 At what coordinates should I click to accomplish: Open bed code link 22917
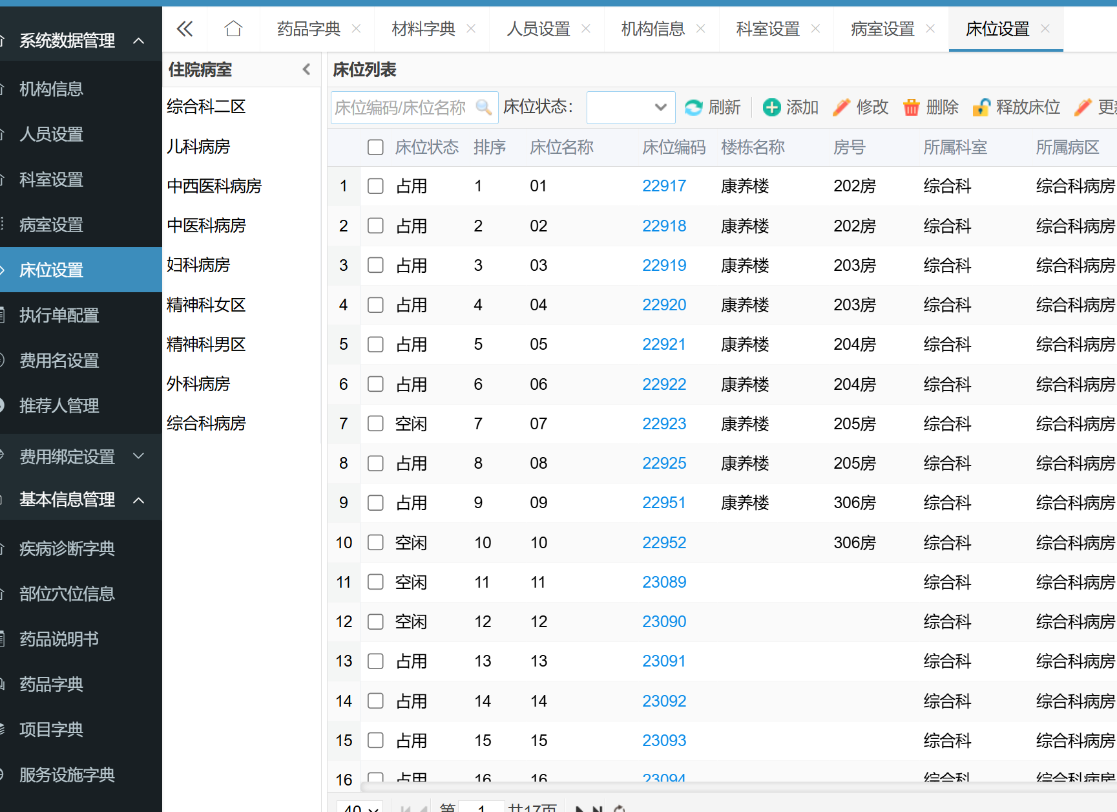(663, 186)
